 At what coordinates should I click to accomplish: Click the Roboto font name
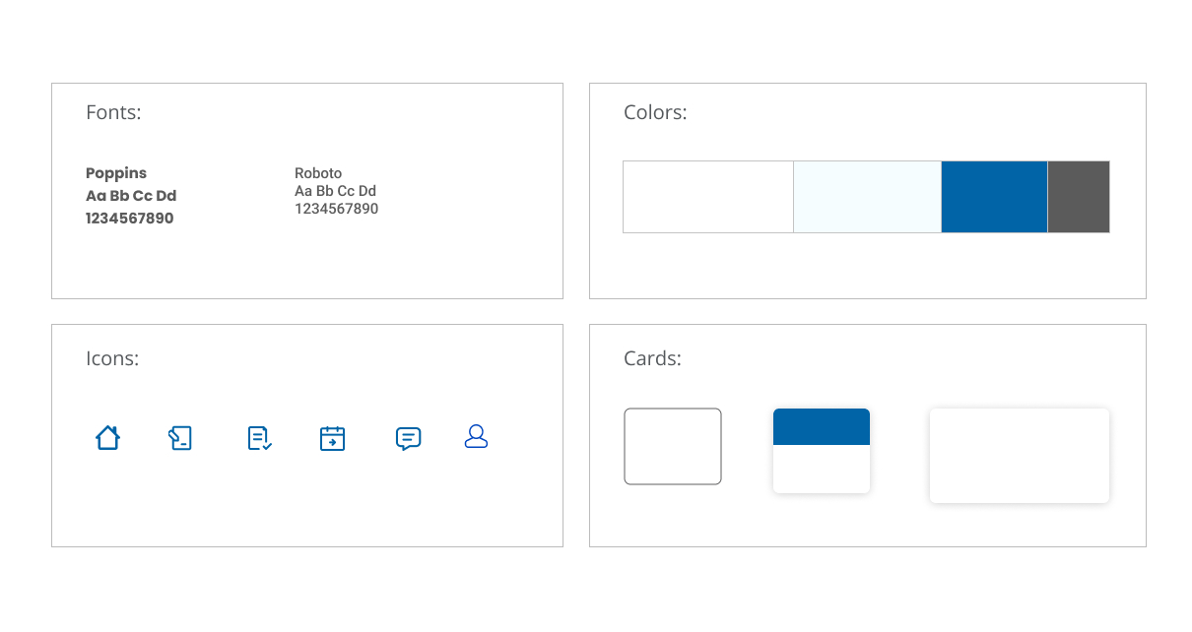coord(318,173)
